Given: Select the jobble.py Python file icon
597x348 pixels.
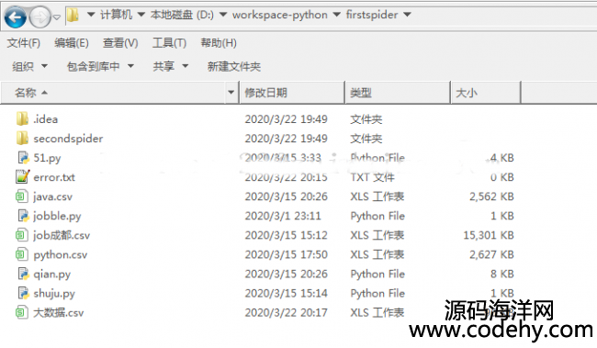Looking at the screenshot, I should 23,216.
